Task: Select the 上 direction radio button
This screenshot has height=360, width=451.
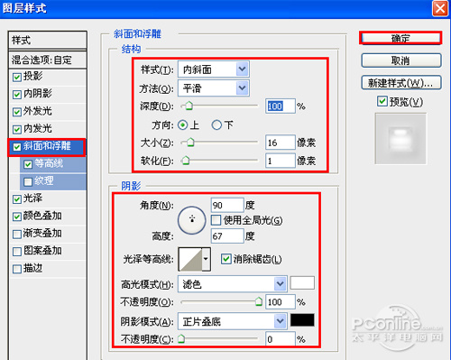Action: (182, 125)
